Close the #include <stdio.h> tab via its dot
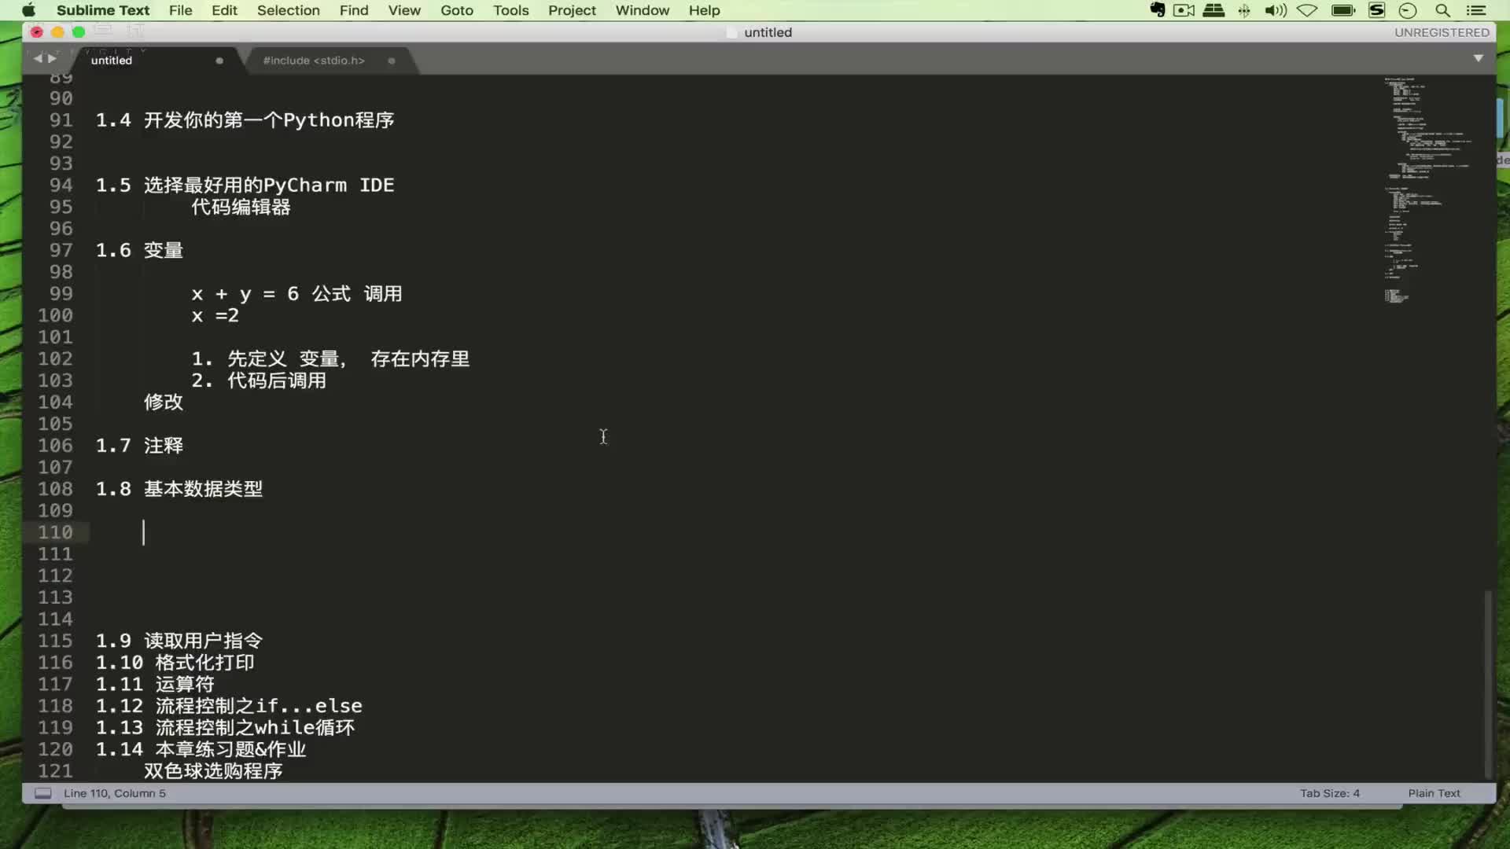 [x=392, y=61]
